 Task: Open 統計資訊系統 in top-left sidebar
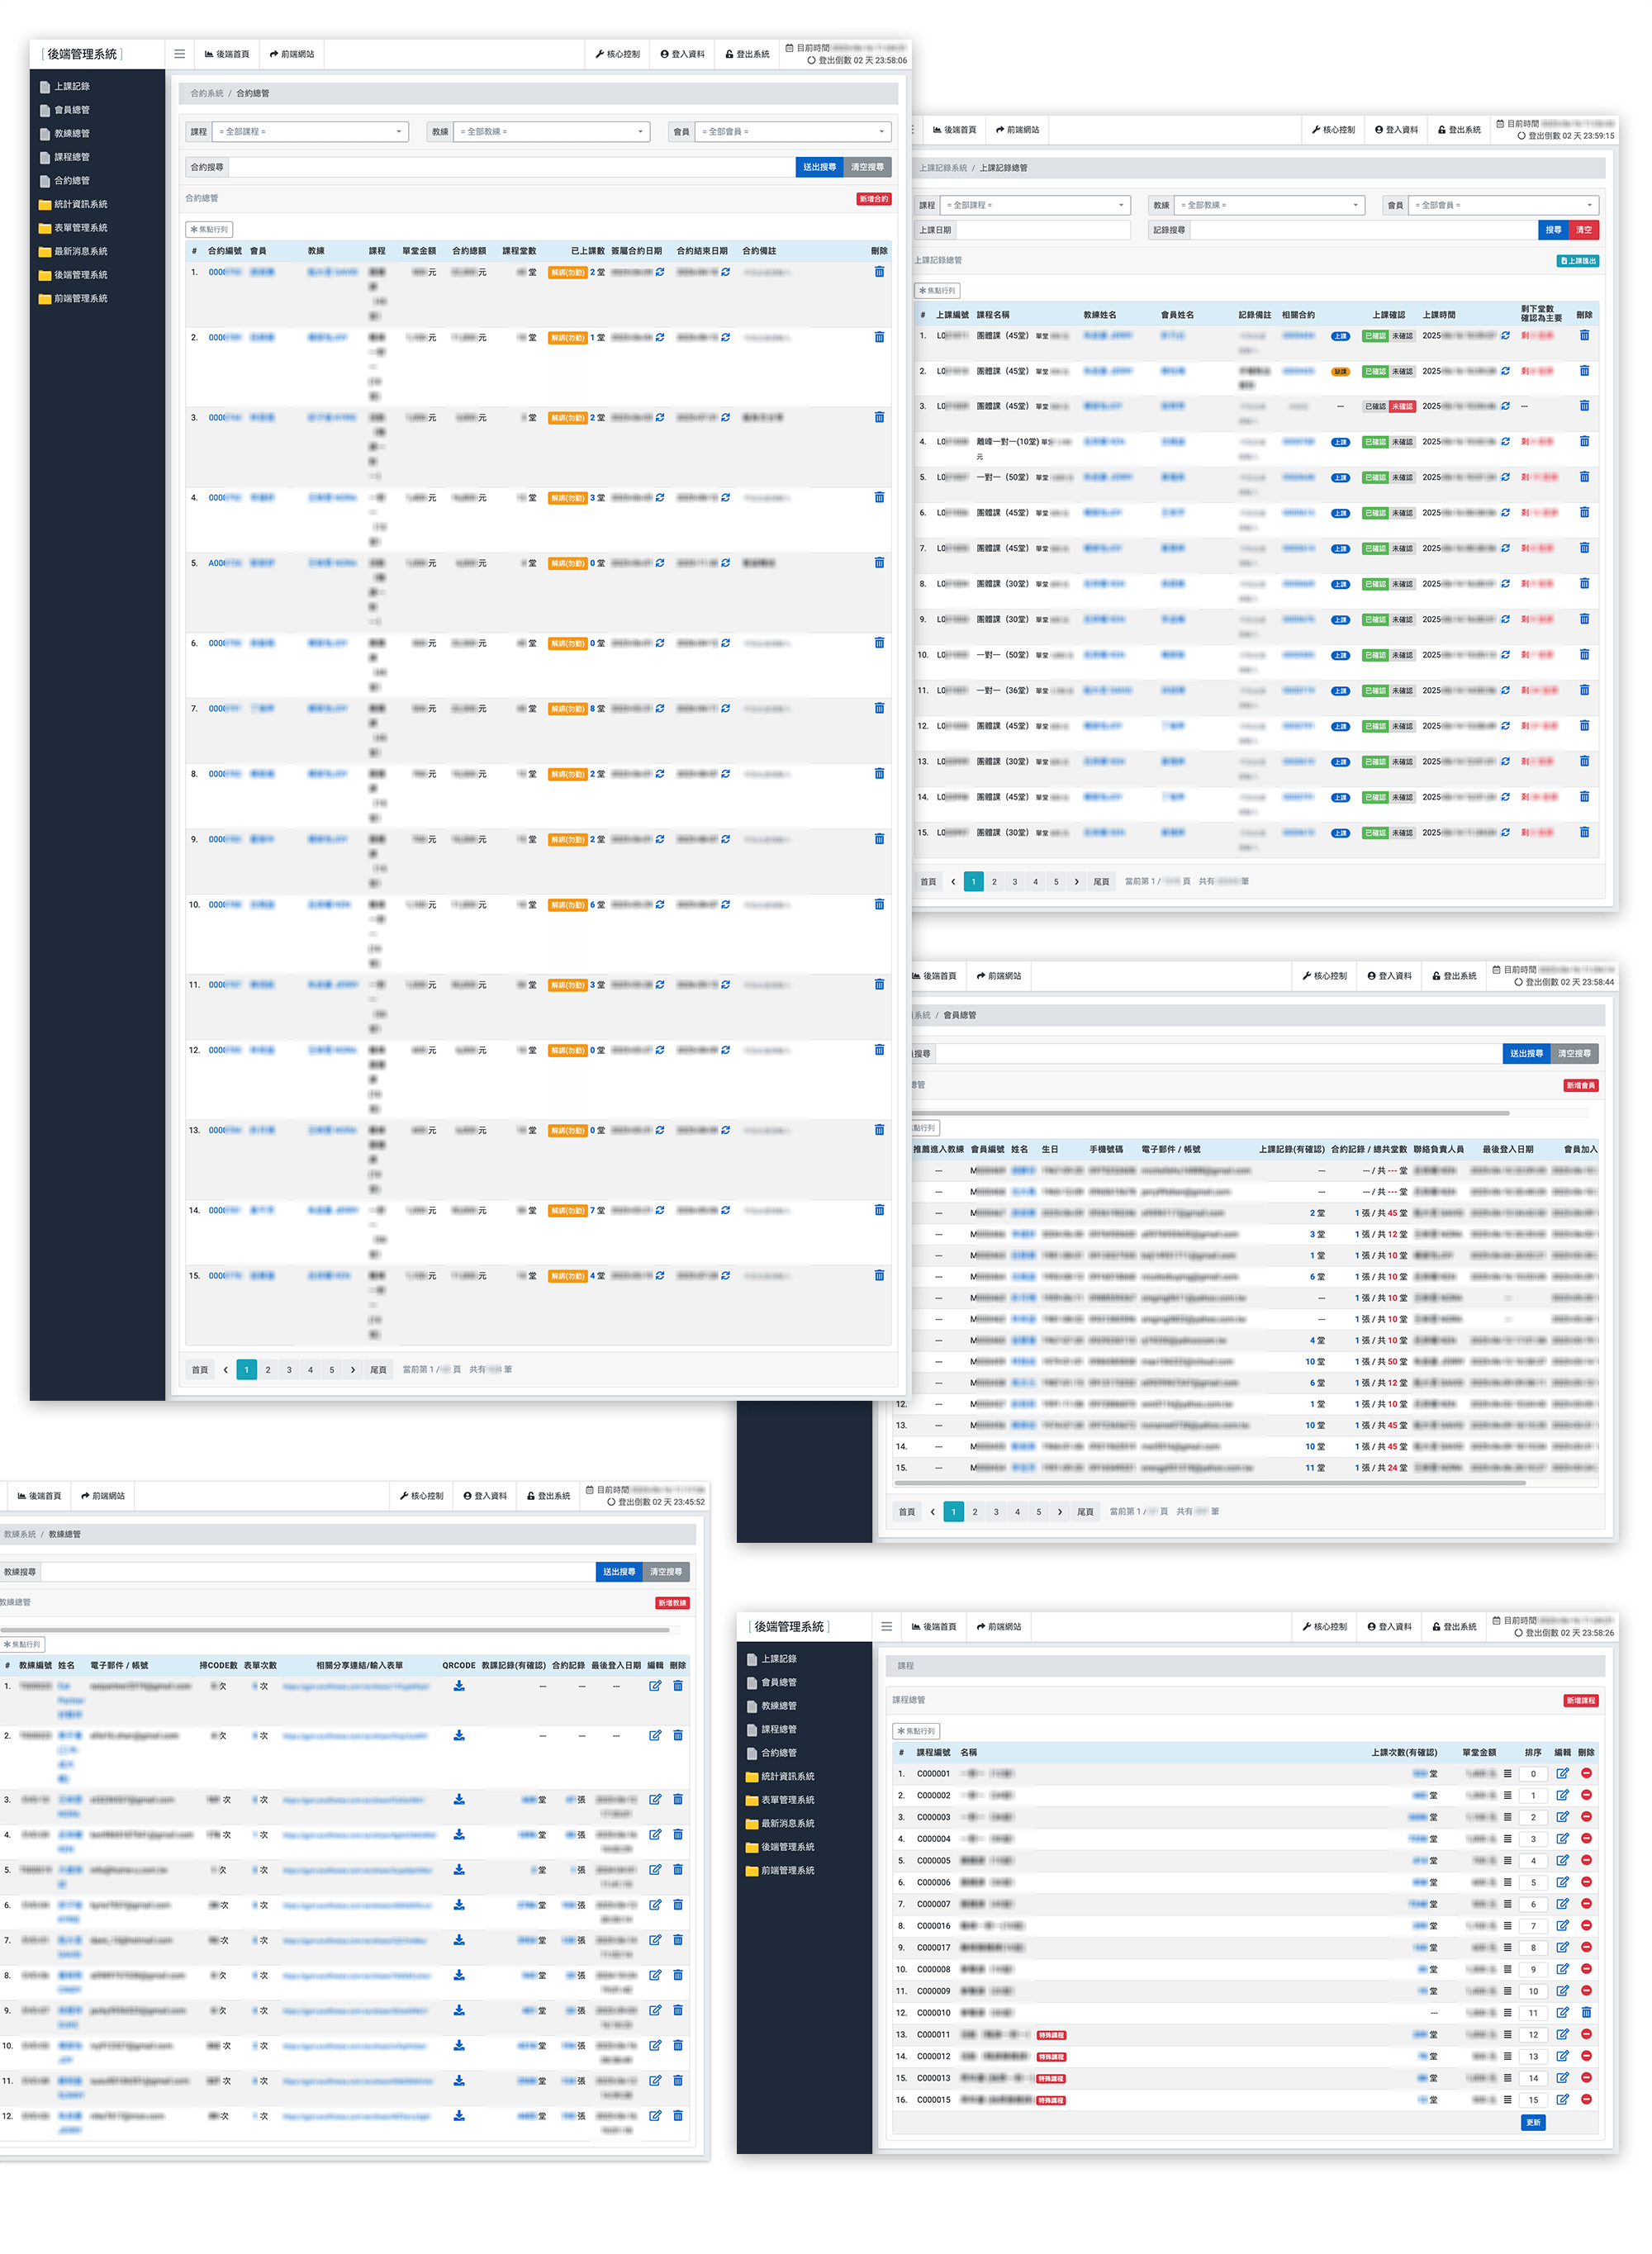pyautogui.click(x=80, y=204)
